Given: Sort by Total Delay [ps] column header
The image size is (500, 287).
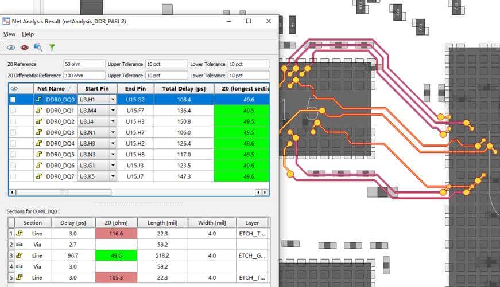Looking at the screenshot, I should tap(184, 89).
